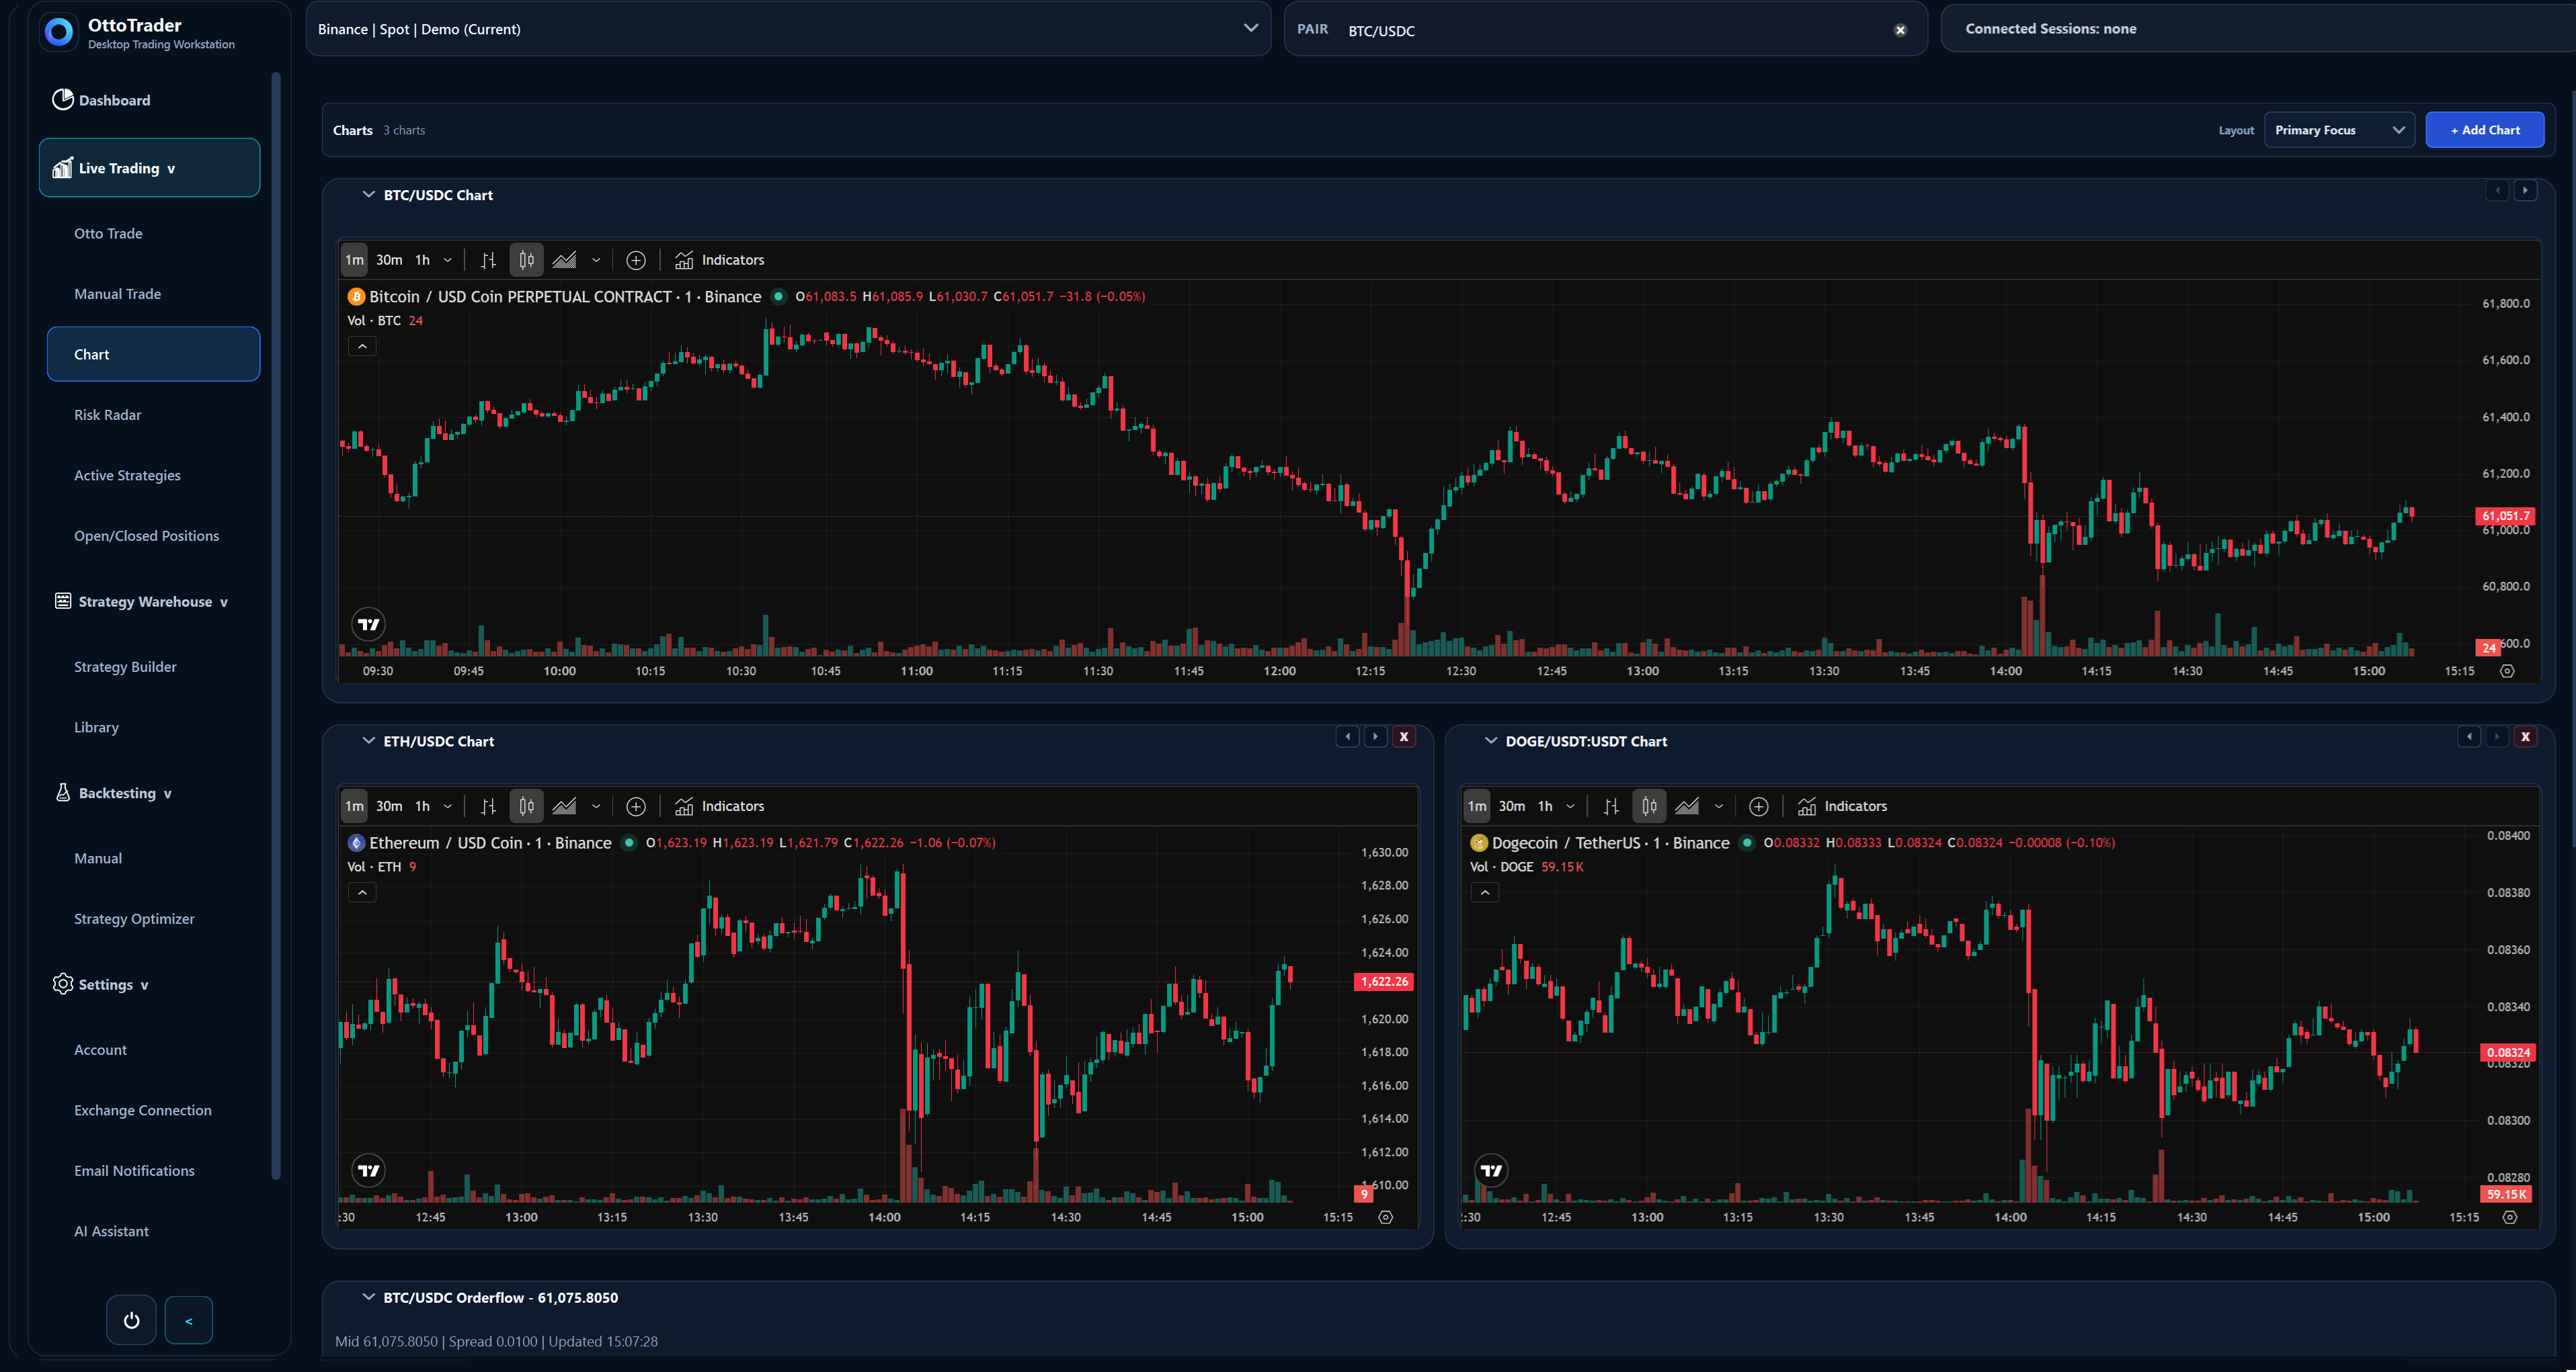This screenshot has width=2576, height=1372.
Task: Open chart settings gear in ETH/USDC chart
Action: point(1385,1217)
